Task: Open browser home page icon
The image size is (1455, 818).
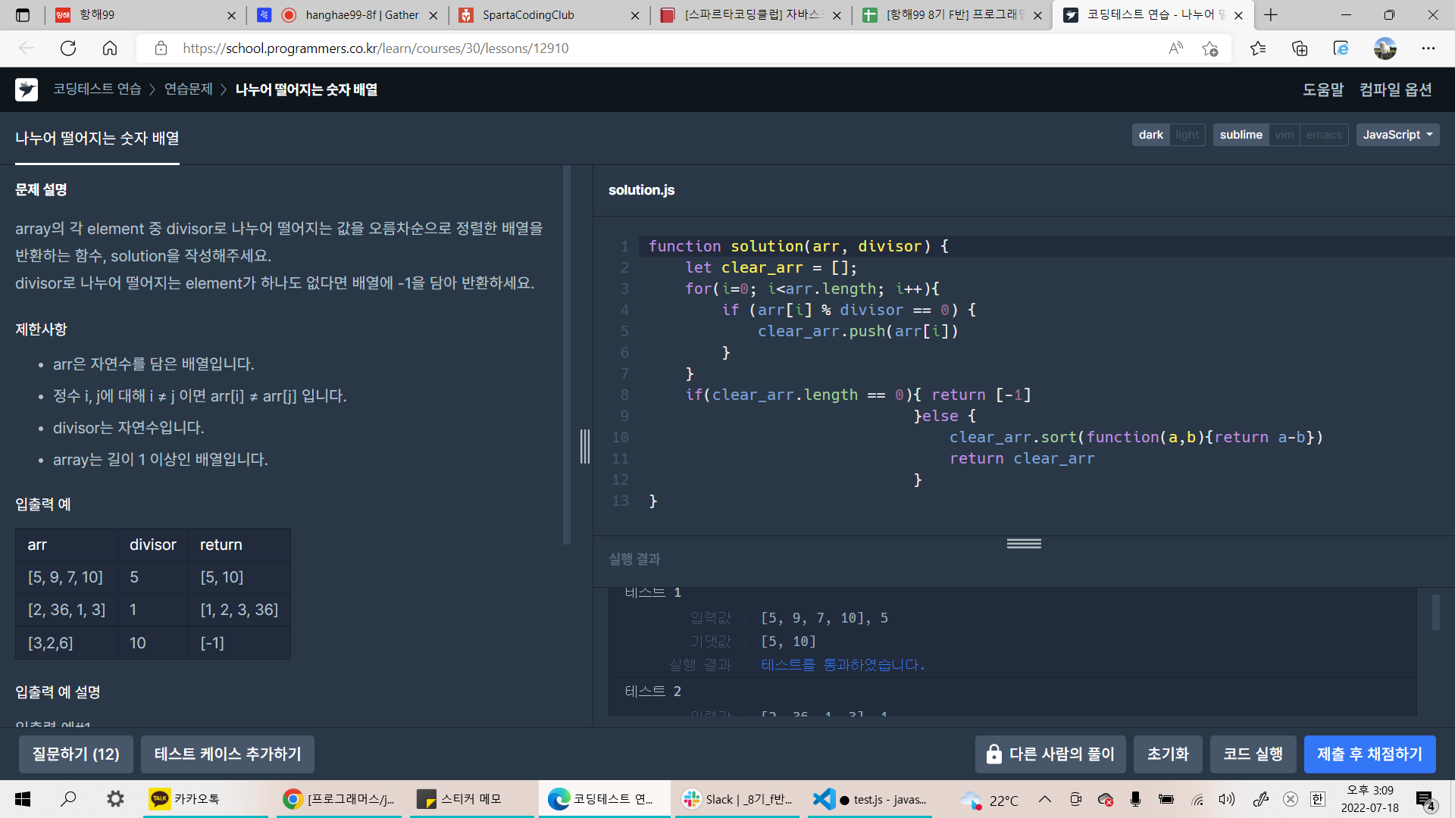Action: 110,48
